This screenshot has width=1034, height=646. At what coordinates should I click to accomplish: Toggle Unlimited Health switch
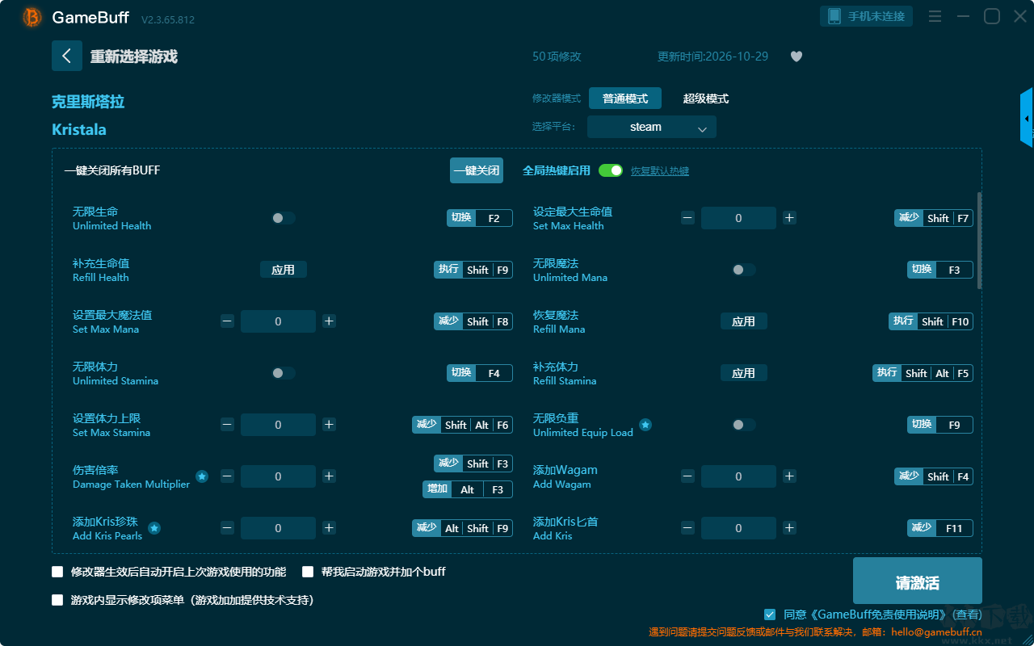[284, 218]
